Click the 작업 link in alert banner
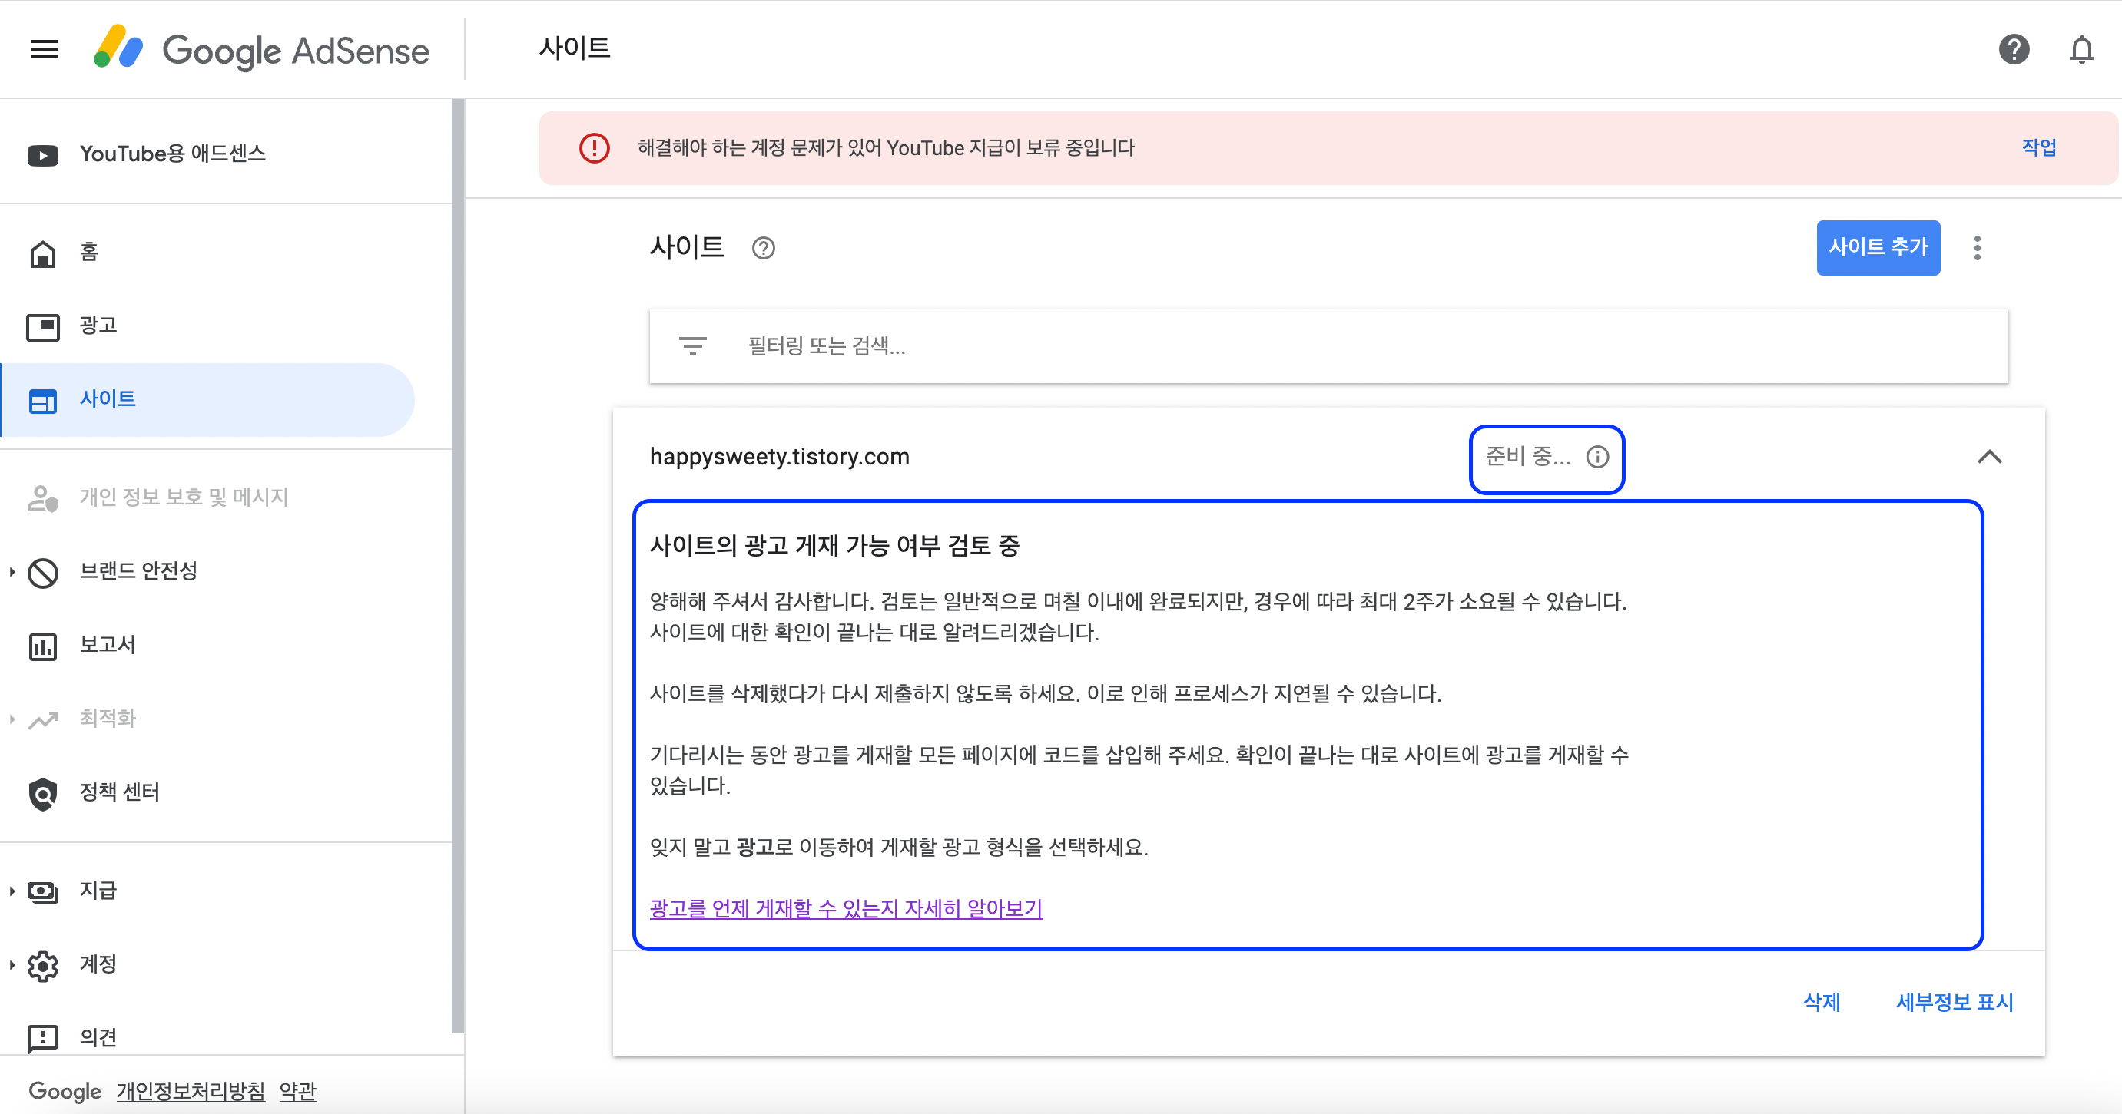Screen dimensions: 2122x1114 click(x=2039, y=147)
